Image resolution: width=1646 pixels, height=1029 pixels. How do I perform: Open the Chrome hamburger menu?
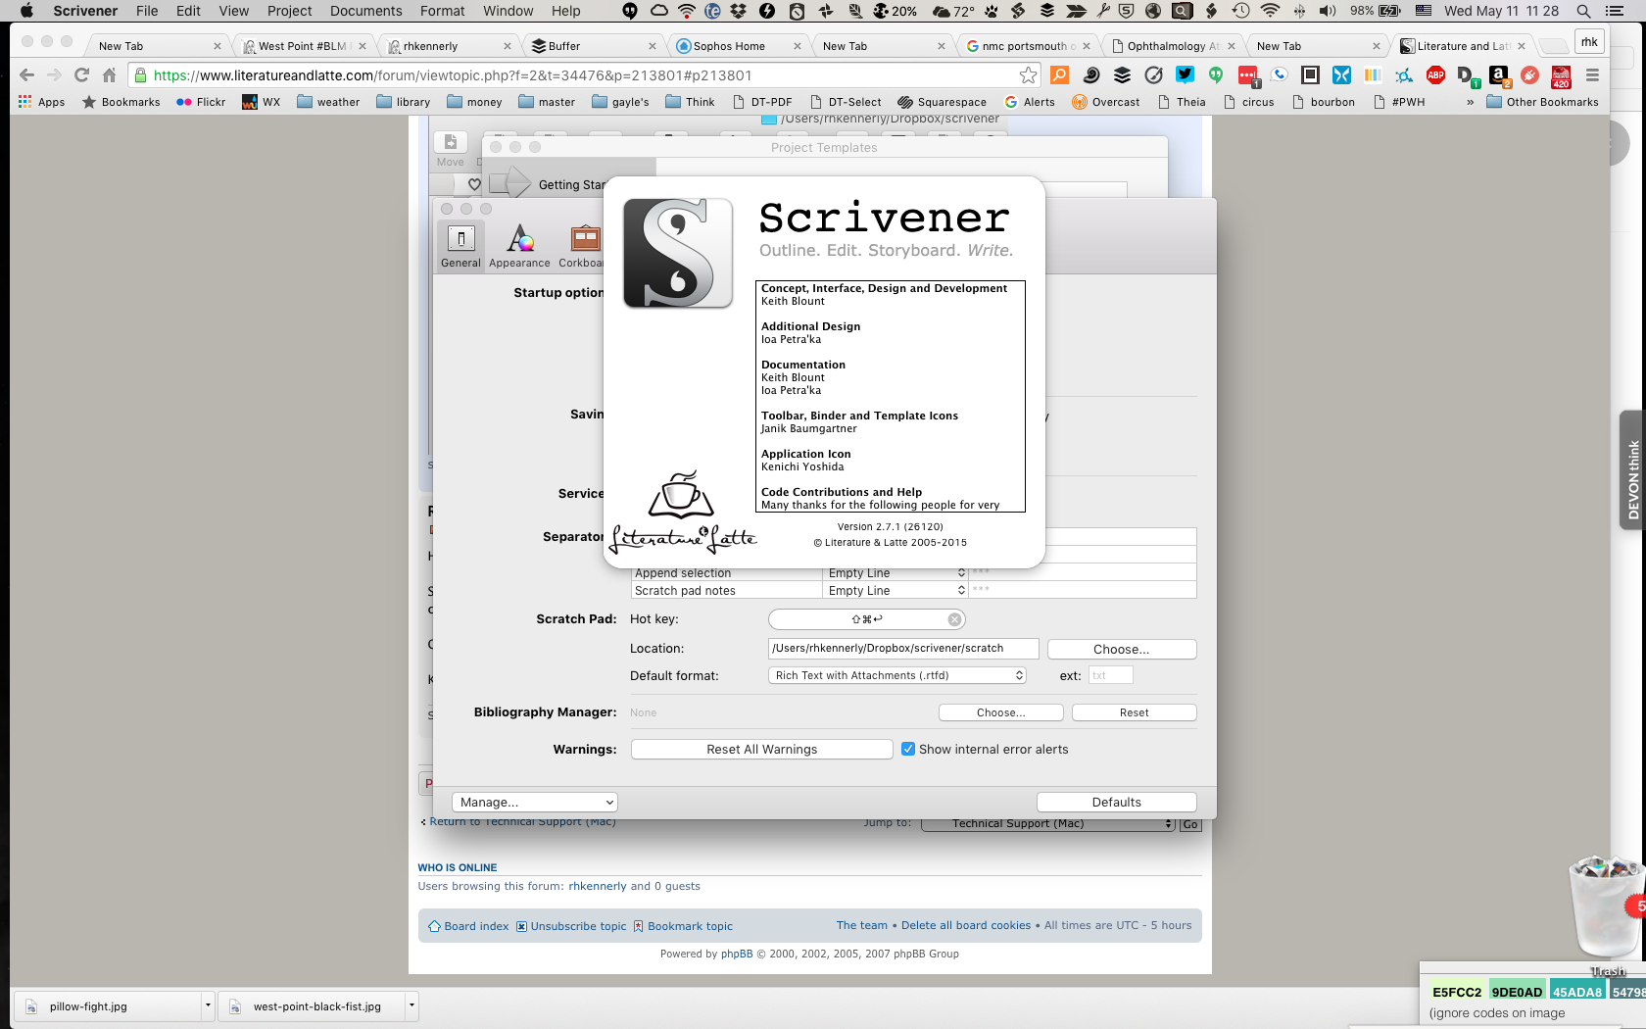tap(1592, 75)
